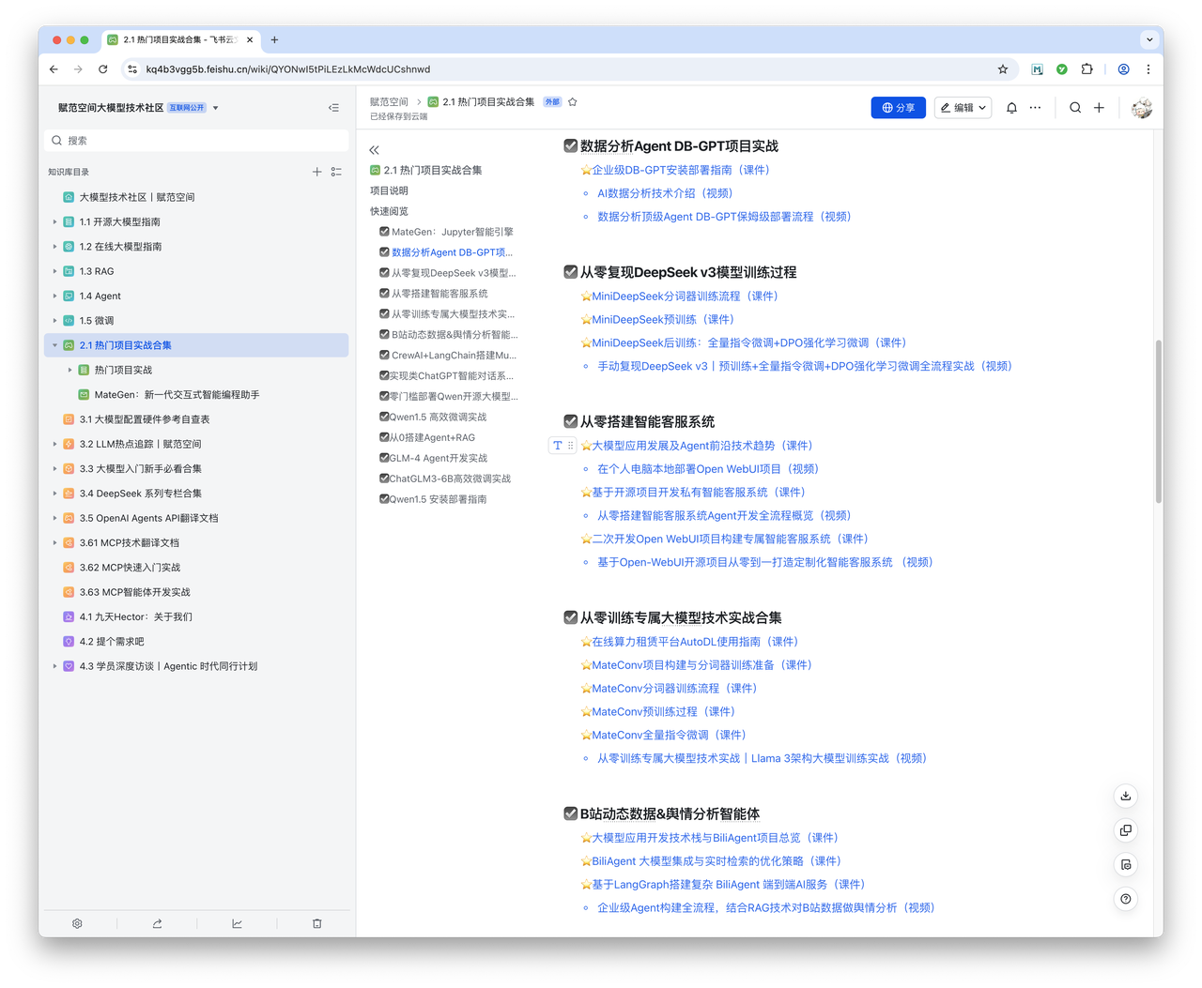Viewport: 1202px width, 988px height.
Task: Open the user avatar profile
Action: click(1141, 108)
